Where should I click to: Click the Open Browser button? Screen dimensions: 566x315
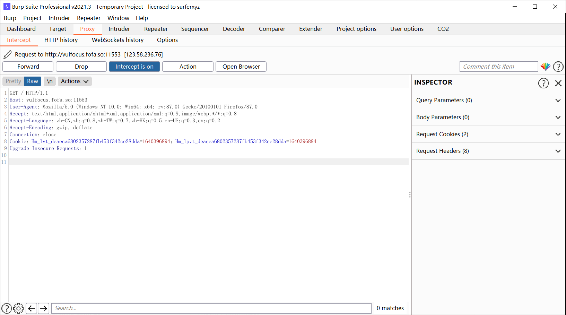tap(241, 67)
